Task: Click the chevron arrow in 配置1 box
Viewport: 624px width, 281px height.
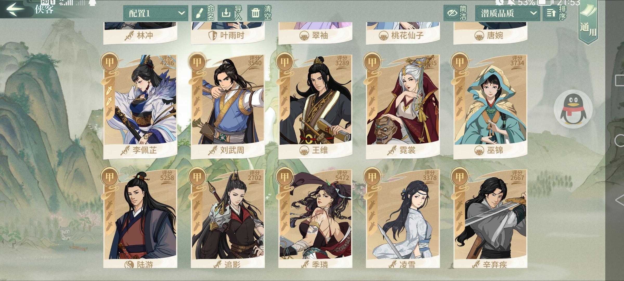Action: pos(181,13)
